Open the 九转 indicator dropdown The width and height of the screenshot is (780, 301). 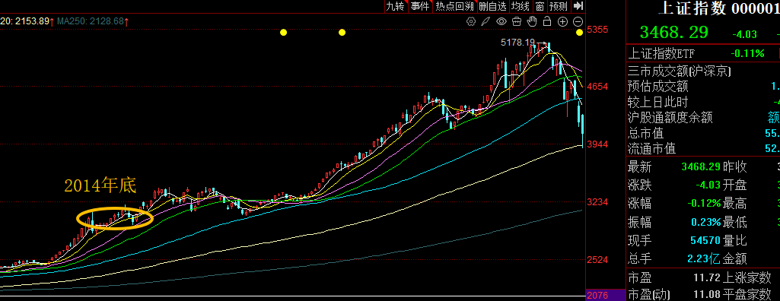pos(396,6)
